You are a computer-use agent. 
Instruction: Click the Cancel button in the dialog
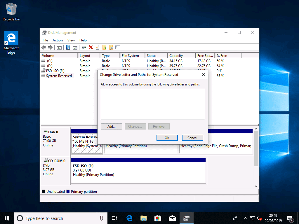click(192, 138)
